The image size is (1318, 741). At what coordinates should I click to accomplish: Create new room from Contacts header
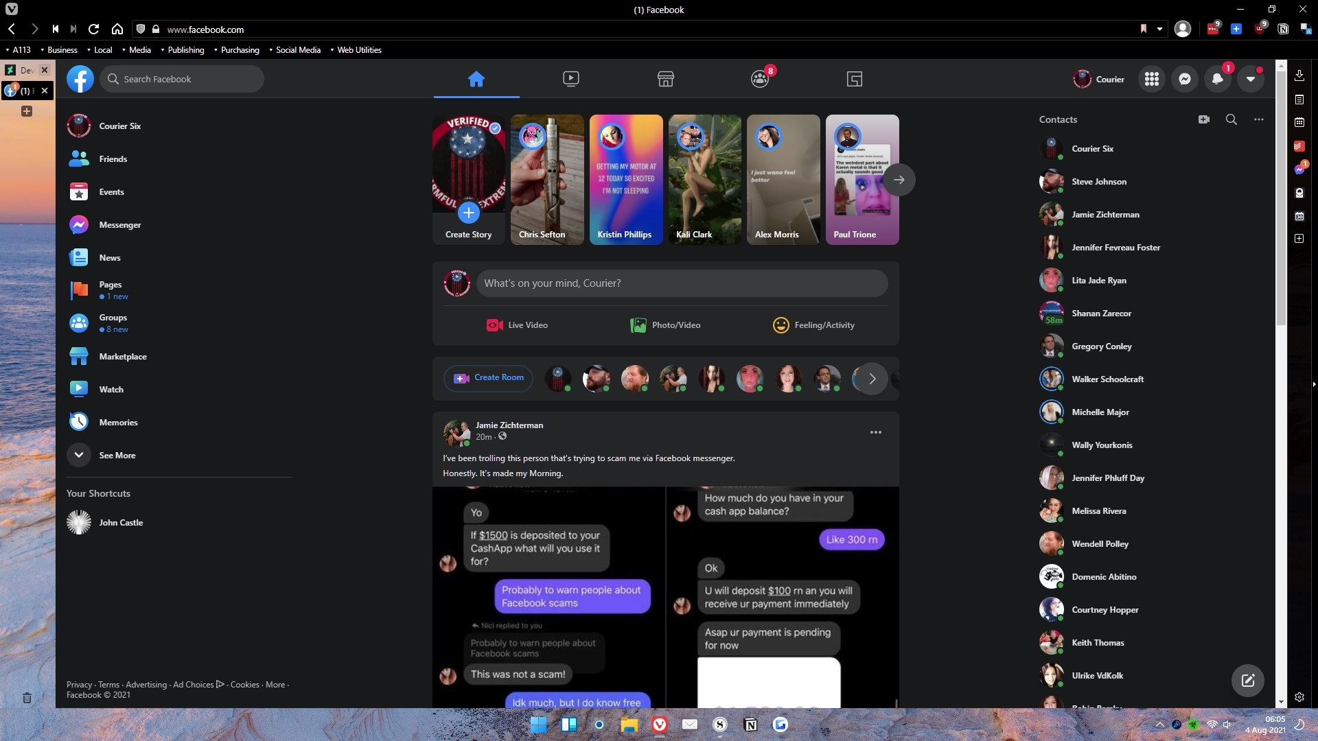click(x=1204, y=119)
